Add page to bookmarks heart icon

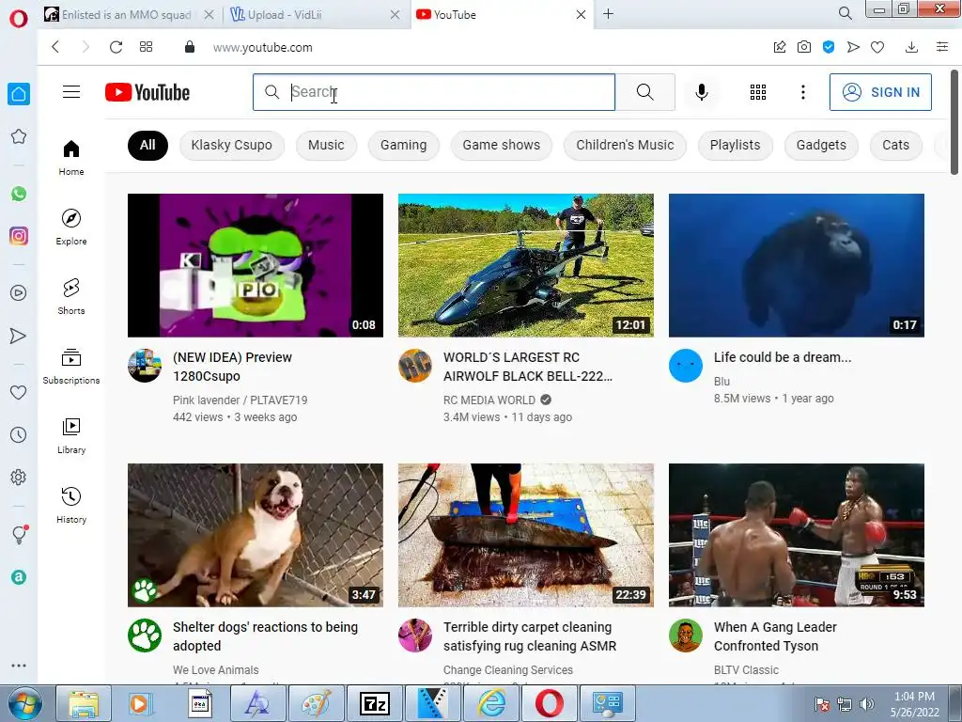(x=877, y=47)
